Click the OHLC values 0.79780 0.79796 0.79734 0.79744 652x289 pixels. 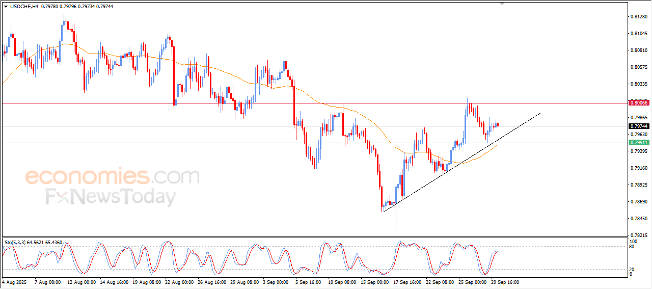pos(77,7)
